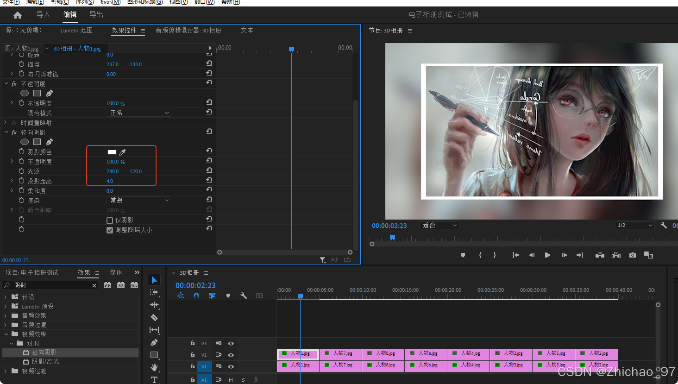Viewport: 678px width, 384px height.
Task: Open the Home screen icon
Action: tap(18, 15)
